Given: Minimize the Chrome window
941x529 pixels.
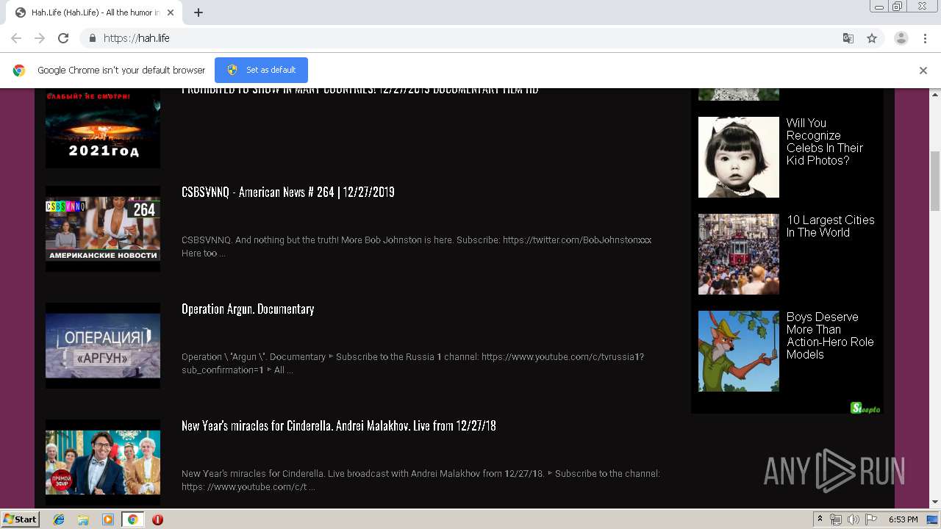Looking at the screenshot, I should coord(879,7).
